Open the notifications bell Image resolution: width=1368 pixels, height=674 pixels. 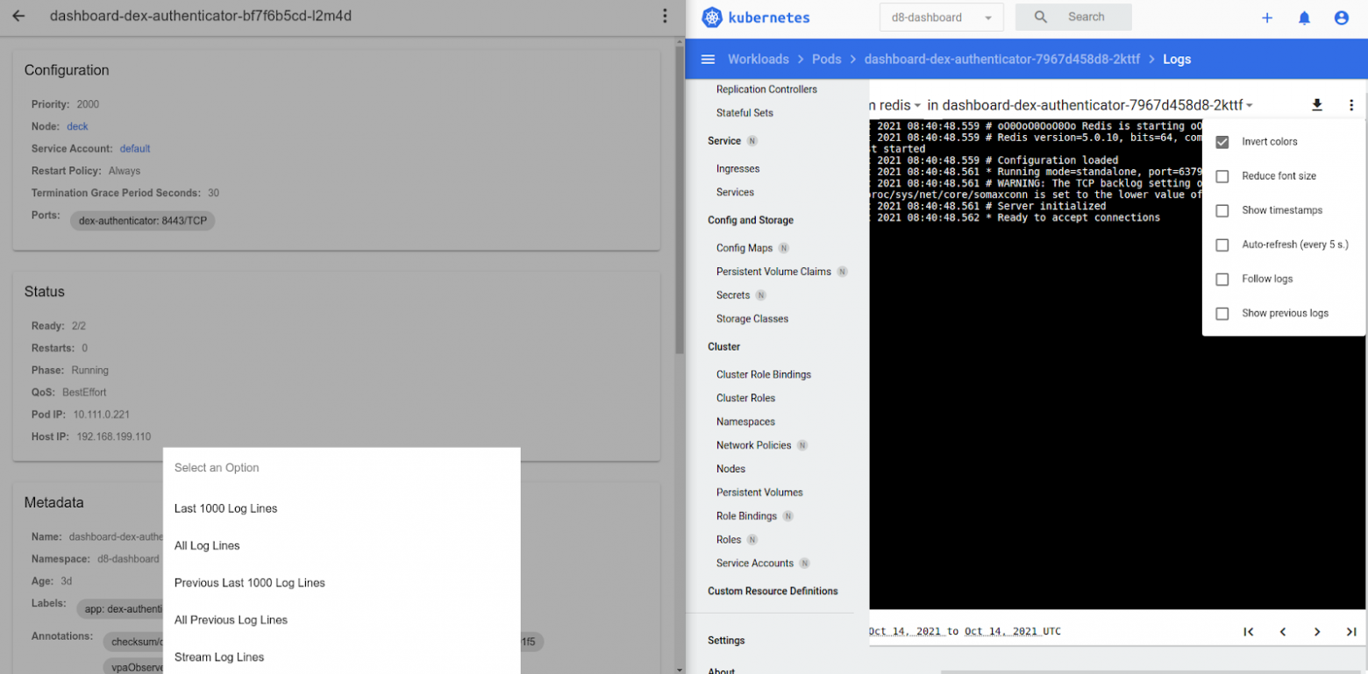[1304, 18]
